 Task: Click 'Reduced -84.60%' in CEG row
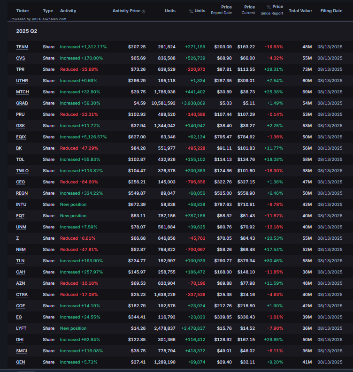click(79, 182)
